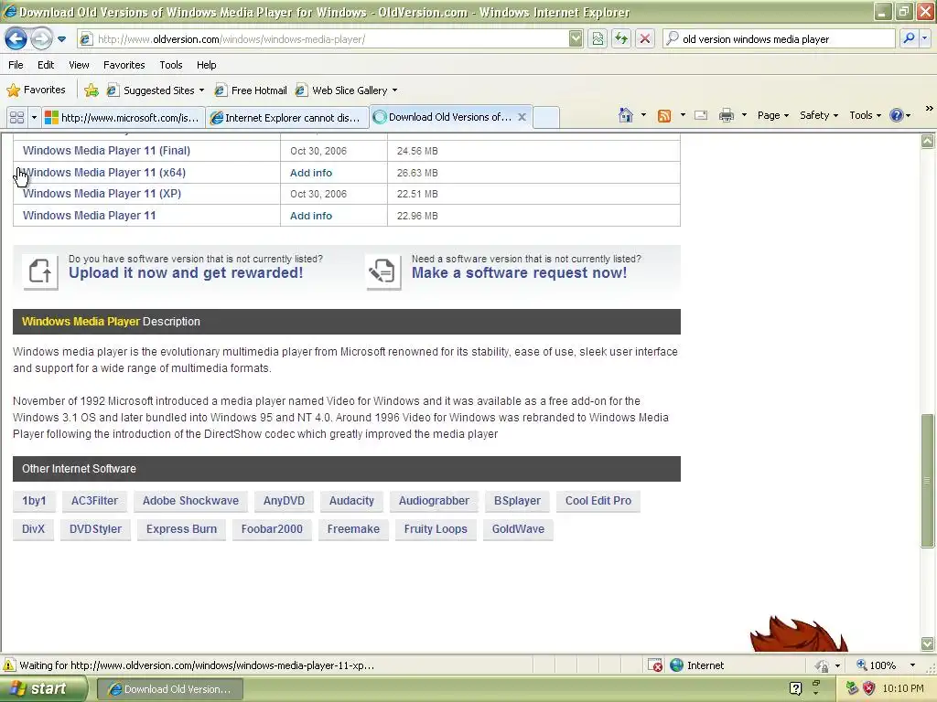The height and width of the screenshot is (702, 937).
Task: Click the pop-up blocker status icon
Action: pos(655,665)
